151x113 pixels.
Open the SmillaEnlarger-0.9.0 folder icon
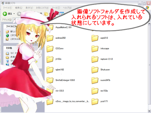50,80
